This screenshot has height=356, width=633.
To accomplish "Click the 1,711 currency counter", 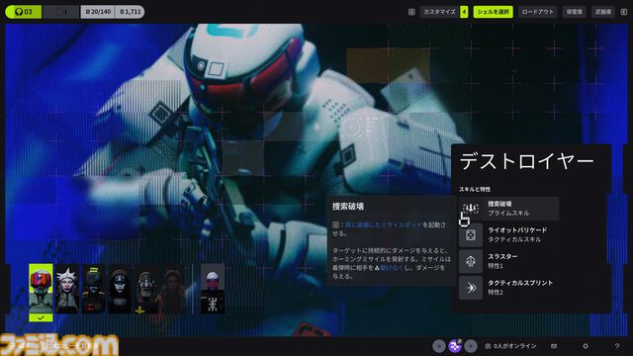I will click(x=130, y=12).
